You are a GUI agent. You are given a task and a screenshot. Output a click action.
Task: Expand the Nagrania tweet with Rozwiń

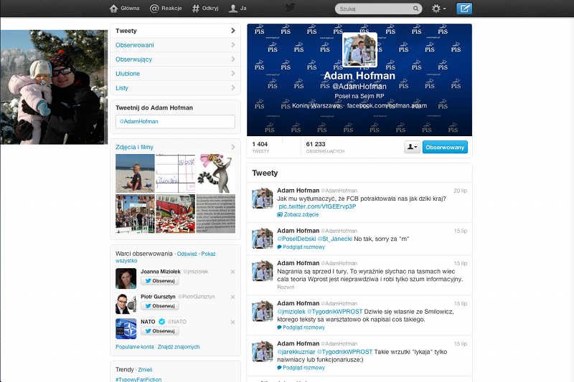286,287
